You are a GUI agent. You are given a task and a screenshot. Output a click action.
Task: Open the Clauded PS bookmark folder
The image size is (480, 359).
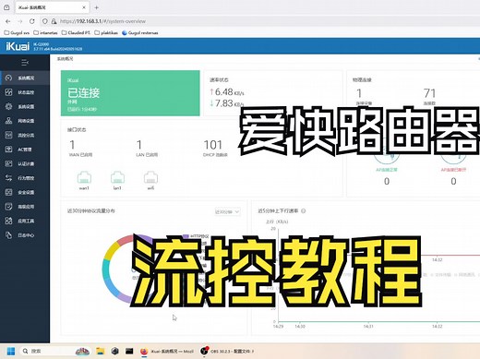pos(76,32)
